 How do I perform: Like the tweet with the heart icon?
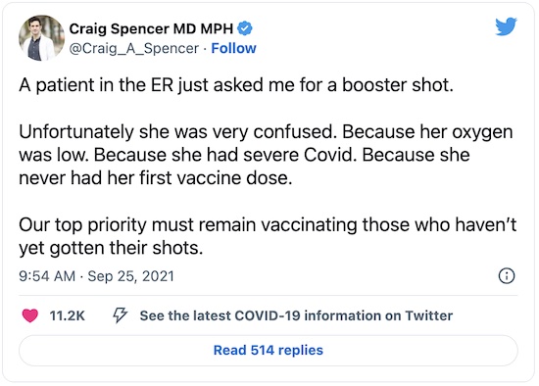click(30, 315)
